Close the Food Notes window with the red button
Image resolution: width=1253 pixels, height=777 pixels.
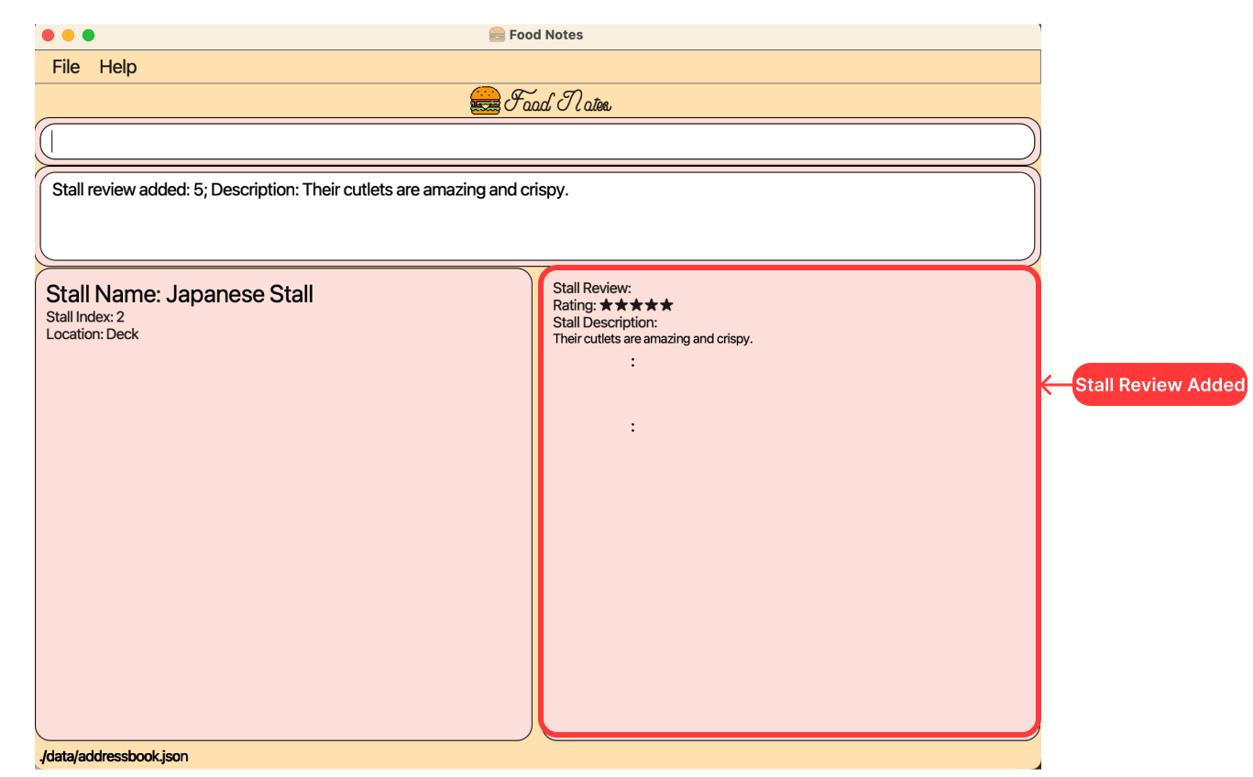[x=49, y=35]
